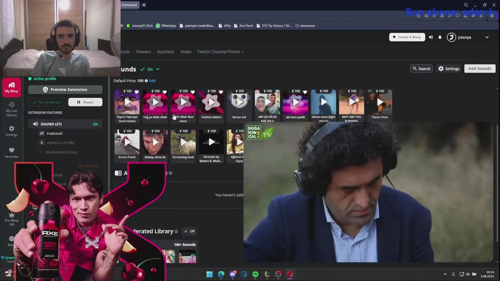Open Spotify from the taskbar
Image resolution: width=500 pixels, height=281 pixels.
[x=255, y=274]
